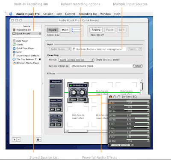Add a new session with plus button
The height and width of the screenshot is (160, 171).
15,140
